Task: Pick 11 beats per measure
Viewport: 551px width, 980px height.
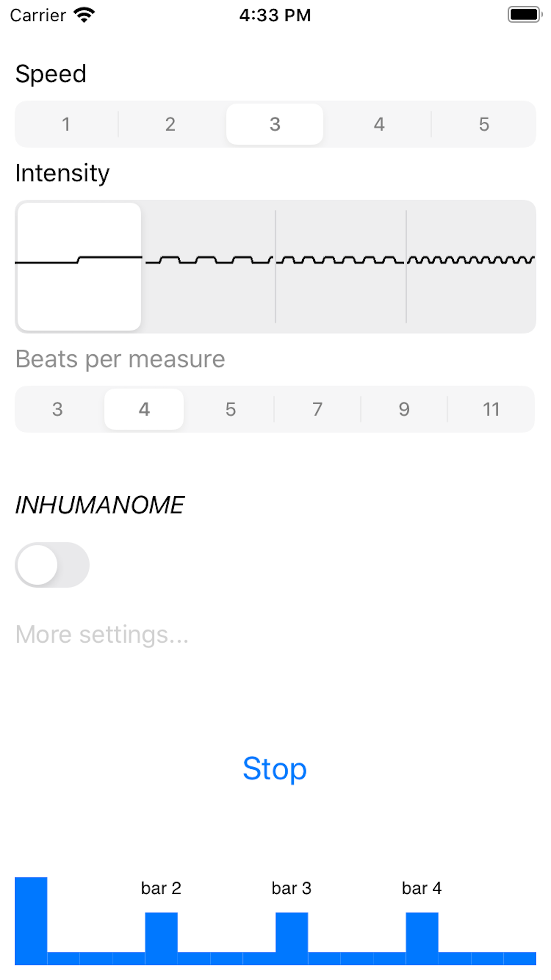Action: tap(491, 409)
